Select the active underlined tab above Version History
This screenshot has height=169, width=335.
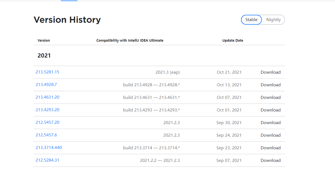tap(69, 1)
